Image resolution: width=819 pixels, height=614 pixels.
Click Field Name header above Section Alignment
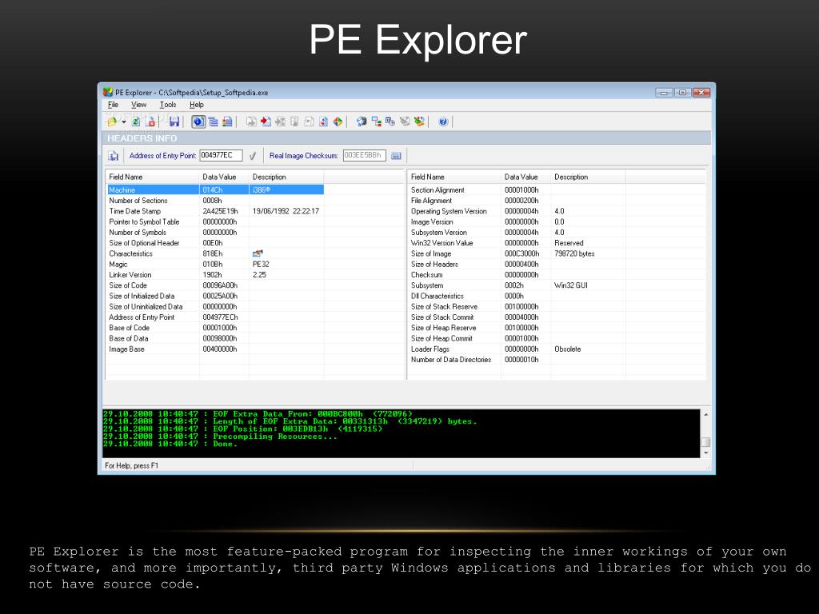tap(454, 177)
